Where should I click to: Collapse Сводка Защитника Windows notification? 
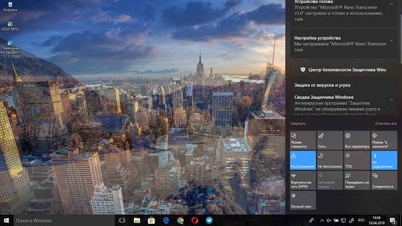391,99
